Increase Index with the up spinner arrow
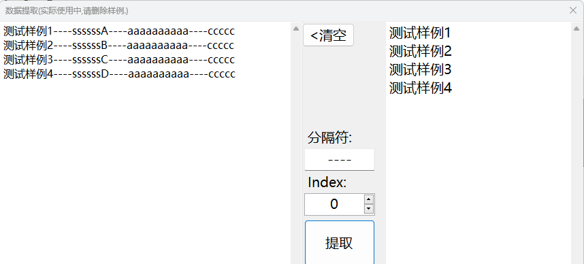 pyautogui.click(x=369, y=199)
